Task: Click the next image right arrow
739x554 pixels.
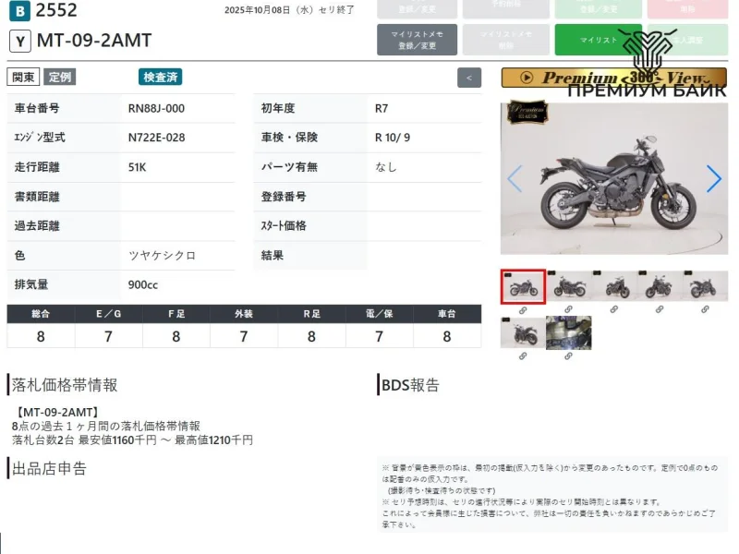Action: point(713,178)
